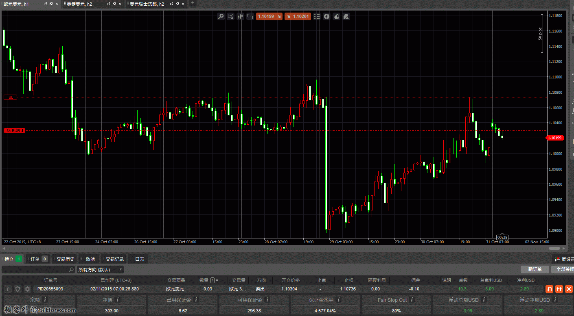Image resolution: width=574 pixels, height=316 pixels.
Task: Click the 新订单 new order button
Action: pos(535,269)
